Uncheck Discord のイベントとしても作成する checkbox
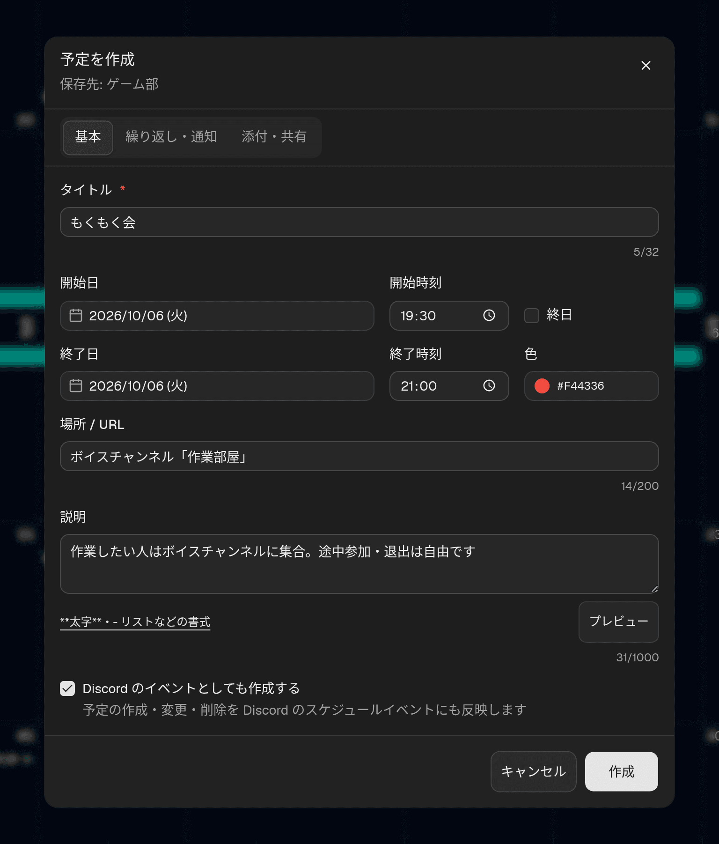The width and height of the screenshot is (719, 844). (x=67, y=689)
